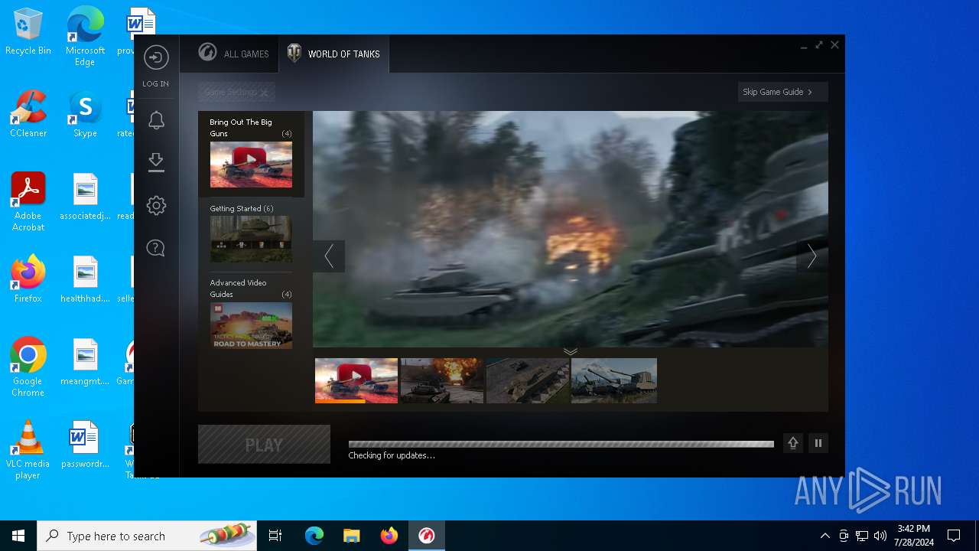Pause the update with pause button
979x551 pixels.
coord(818,443)
